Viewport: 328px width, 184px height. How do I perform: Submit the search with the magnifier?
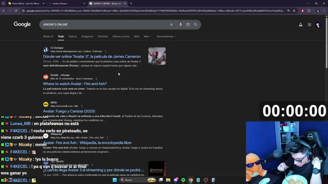[x=196, y=25]
